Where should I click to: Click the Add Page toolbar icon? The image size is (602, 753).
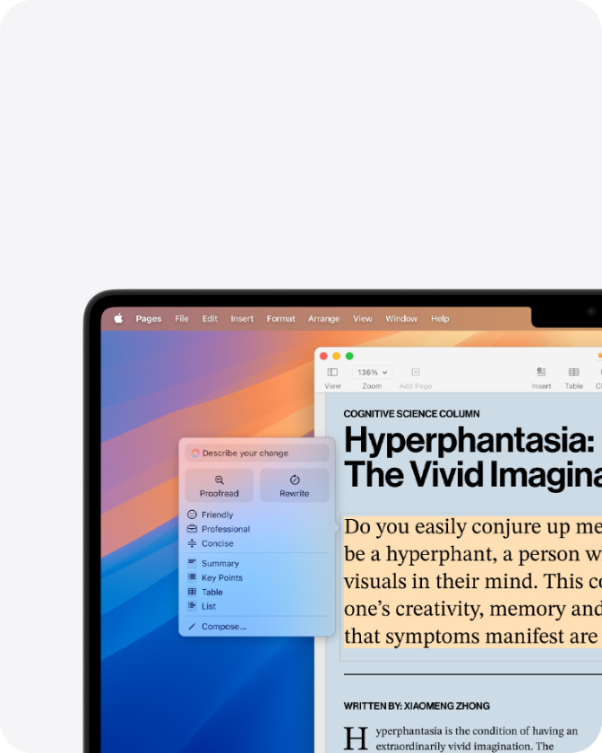(x=416, y=372)
